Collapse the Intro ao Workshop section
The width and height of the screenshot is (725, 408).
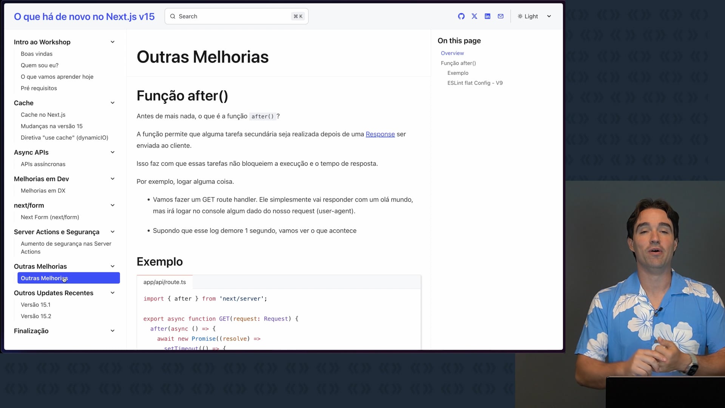click(x=113, y=42)
